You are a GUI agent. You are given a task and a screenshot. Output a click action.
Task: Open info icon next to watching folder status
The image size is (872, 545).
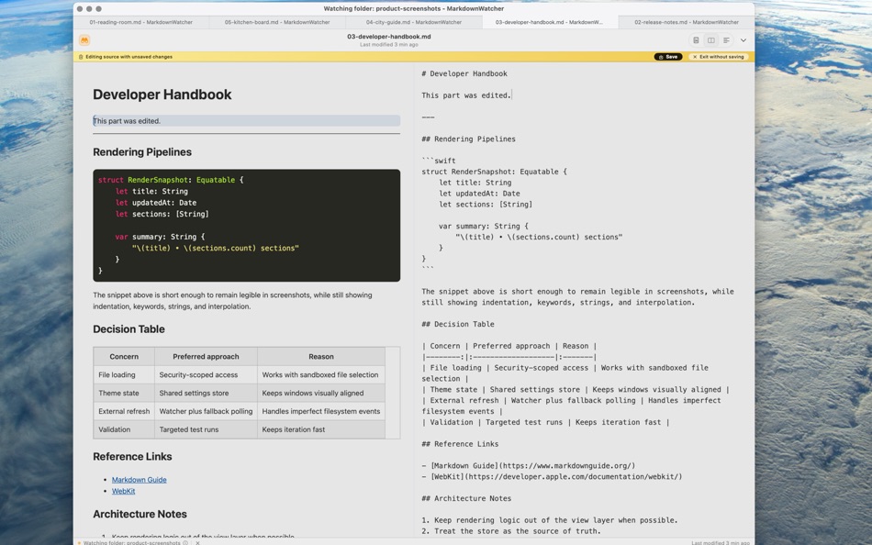[185, 542]
